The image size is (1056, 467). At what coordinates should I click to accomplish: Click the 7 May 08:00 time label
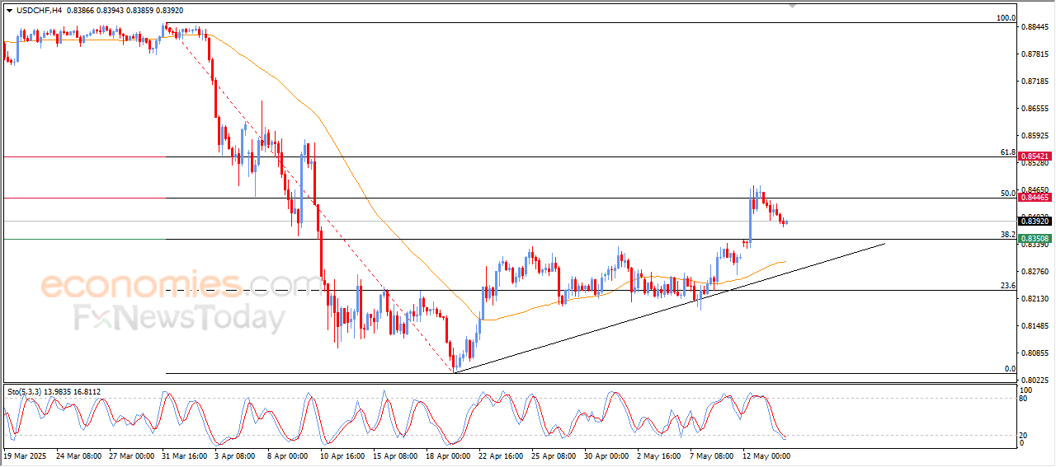tap(710, 455)
